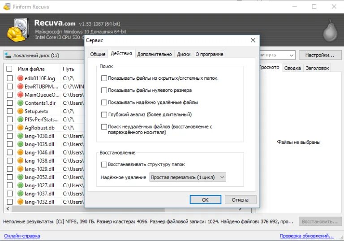Click orange status icon of lang-1038.dll

point(20,160)
